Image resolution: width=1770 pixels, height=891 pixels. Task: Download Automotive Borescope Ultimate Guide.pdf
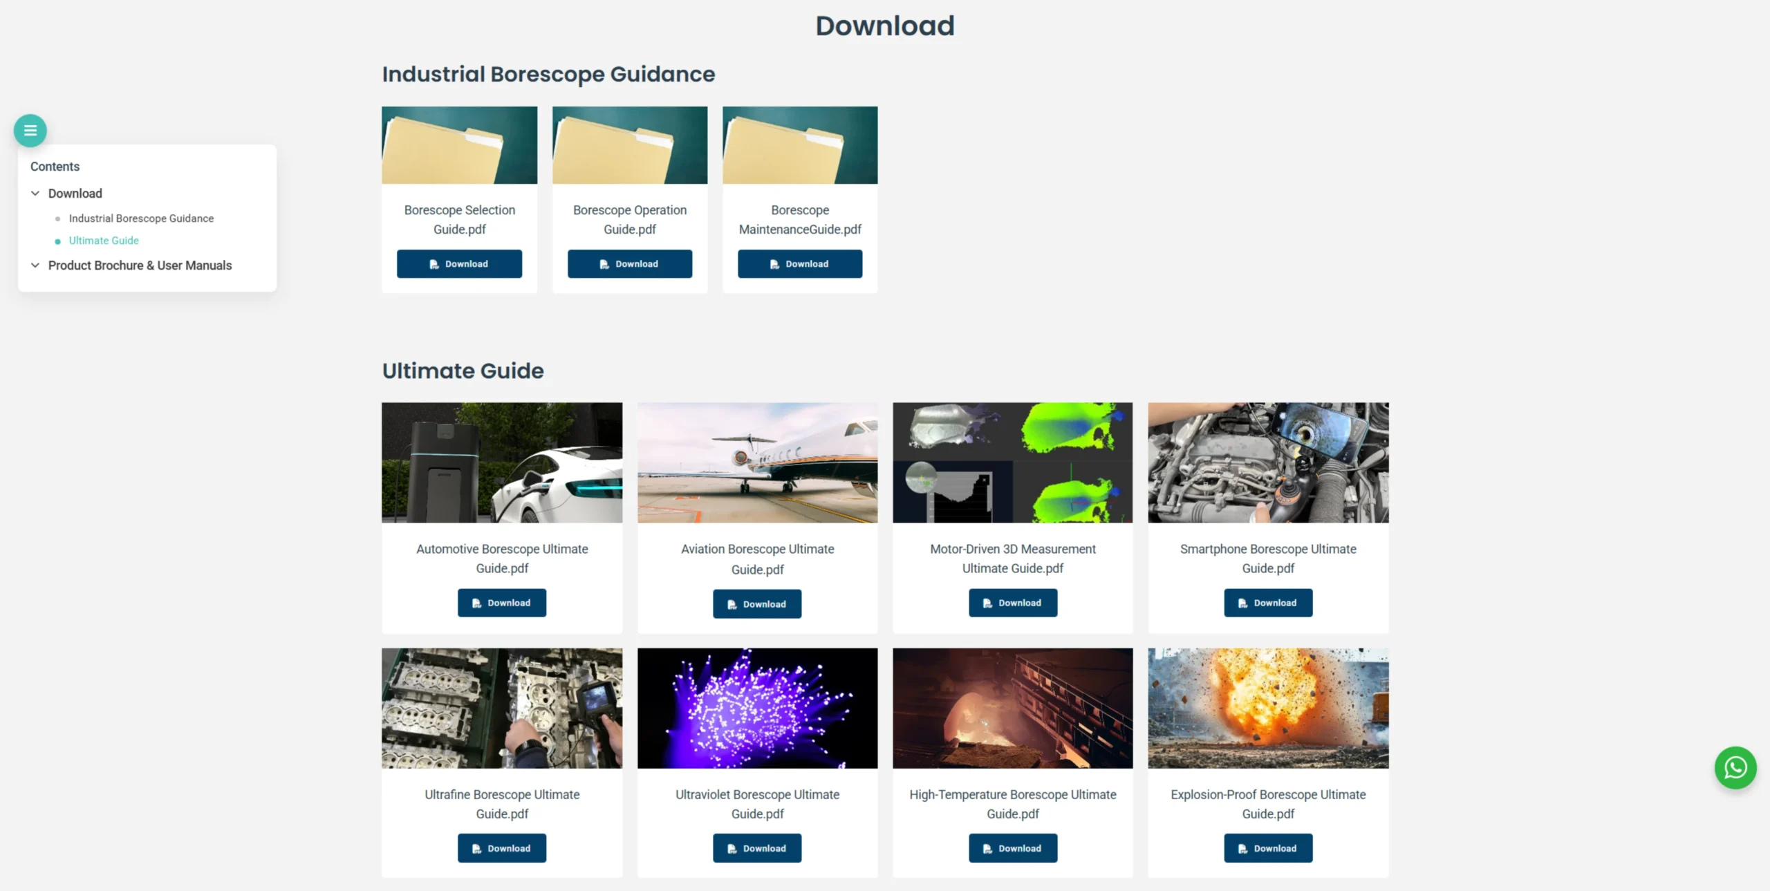pos(501,603)
